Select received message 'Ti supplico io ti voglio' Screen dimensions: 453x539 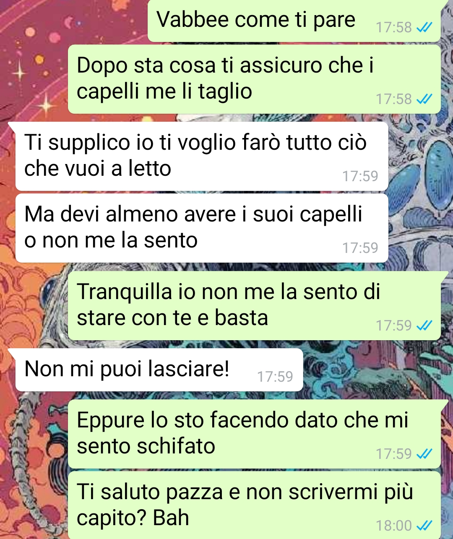[x=202, y=156]
